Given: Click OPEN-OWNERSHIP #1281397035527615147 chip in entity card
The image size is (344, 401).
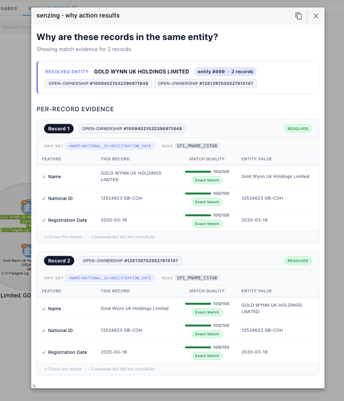Looking at the screenshot, I should tap(206, 84).
